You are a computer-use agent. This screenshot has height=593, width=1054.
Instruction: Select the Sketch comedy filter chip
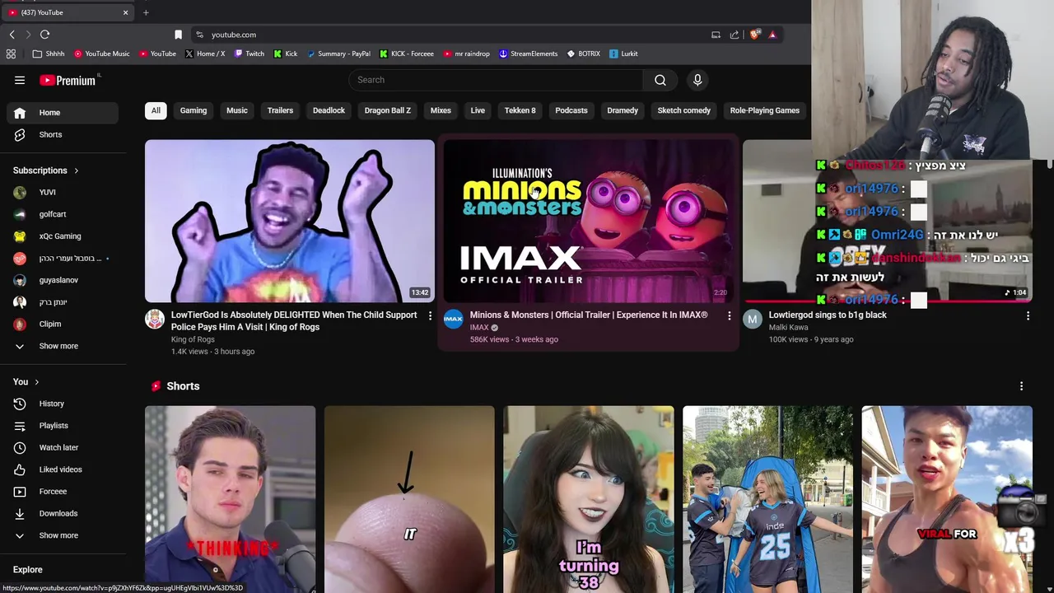pos(683,110)
